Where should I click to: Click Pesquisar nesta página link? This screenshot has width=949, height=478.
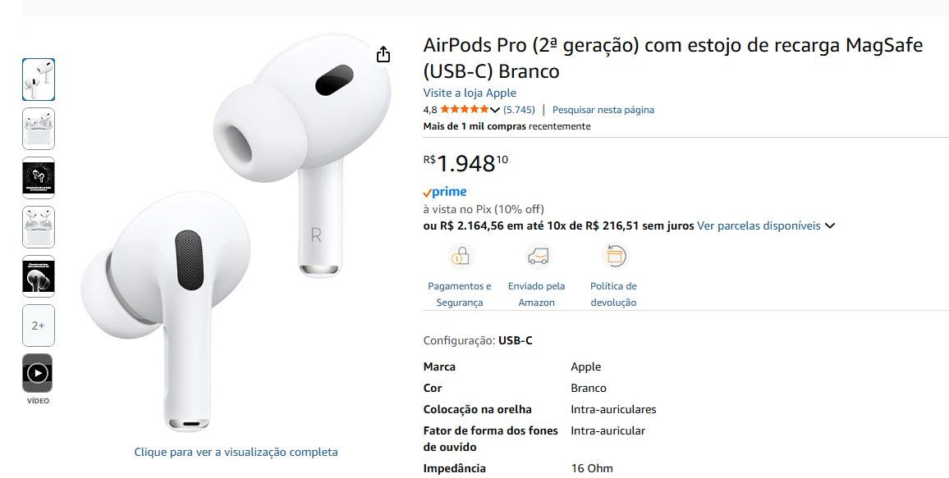pos(603,110)
